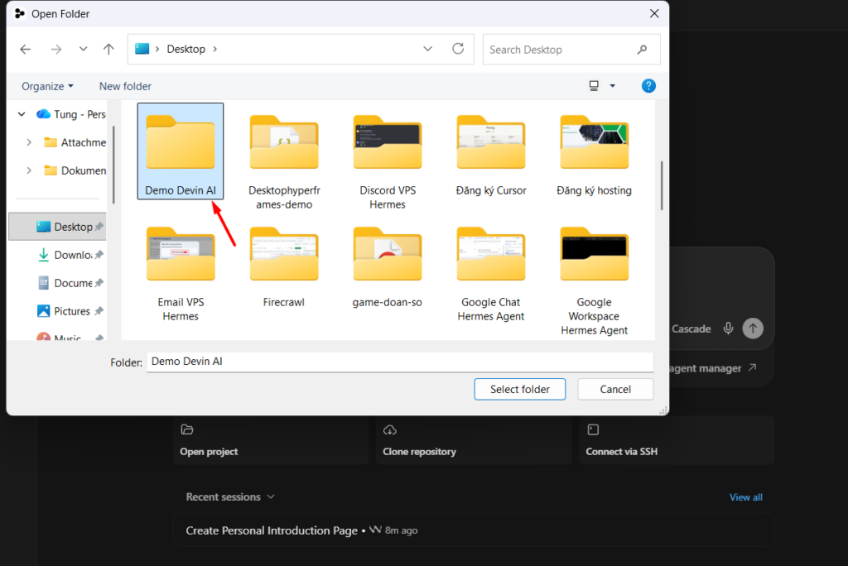Click the send arrow button in Cascade
Screen dimensions: 848x566
[x=753, y=329]
